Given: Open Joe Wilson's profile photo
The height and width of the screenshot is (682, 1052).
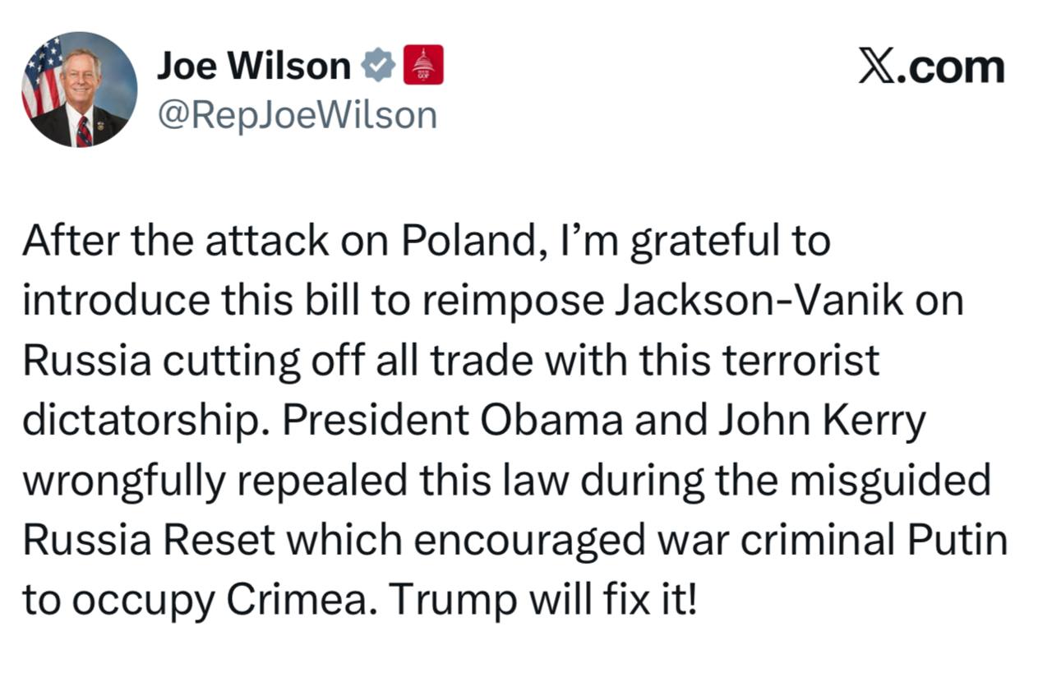Looking at the screenshot, I should coord(79,90).
